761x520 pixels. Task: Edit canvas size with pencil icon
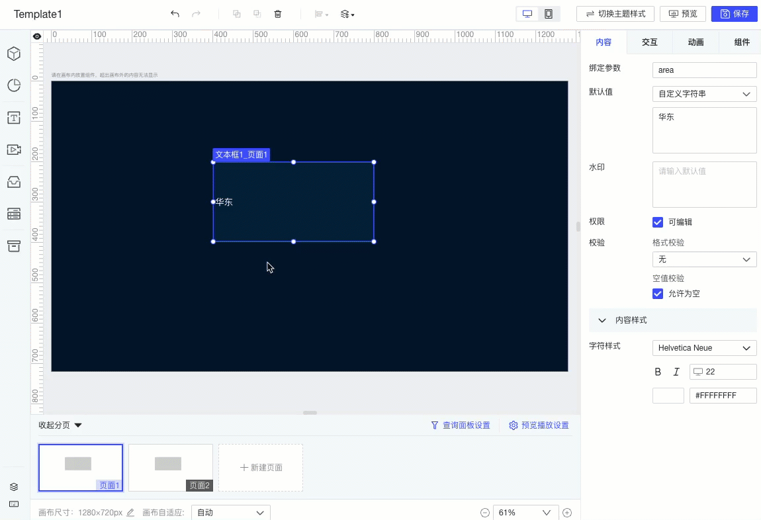130,513
